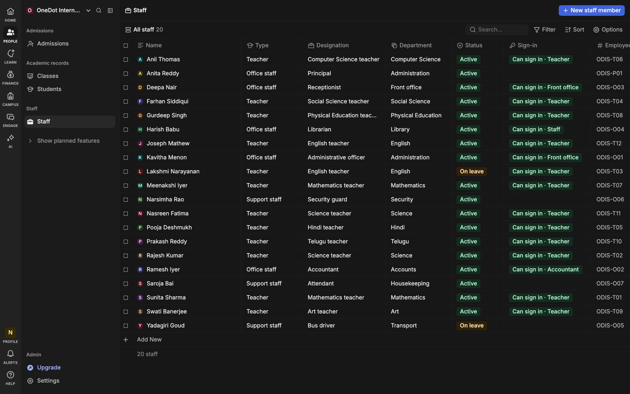Go to Home in left rail

click(10, 15)
